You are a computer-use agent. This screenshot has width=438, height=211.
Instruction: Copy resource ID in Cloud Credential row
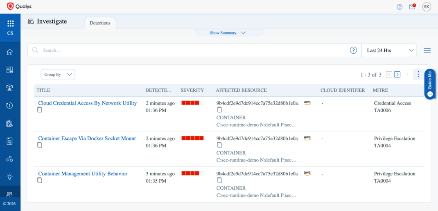[x=219, y=110]
